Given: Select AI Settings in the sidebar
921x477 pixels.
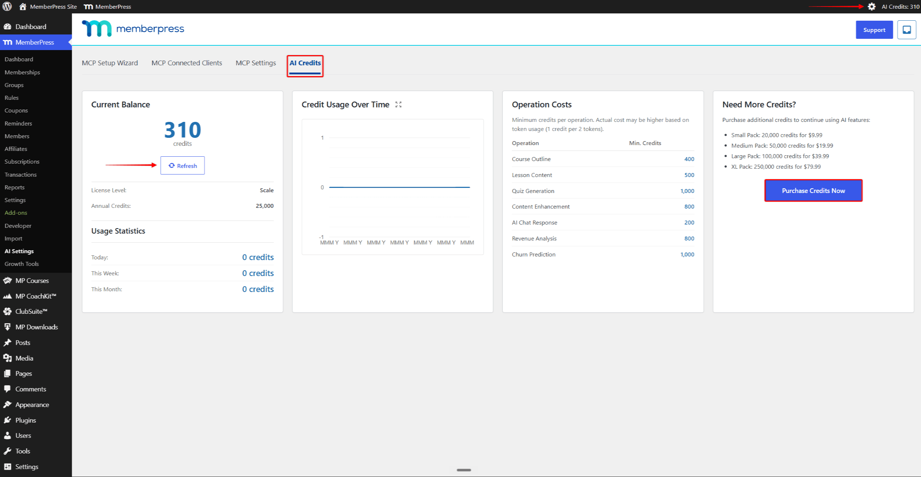Looking at the screenshot, I should pos(19,251).
